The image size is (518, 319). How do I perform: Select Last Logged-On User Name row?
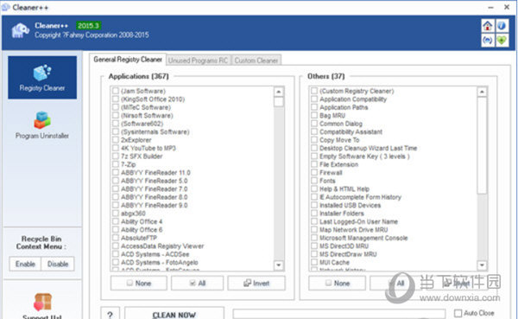pyautogui.click(x=358, y=221)
